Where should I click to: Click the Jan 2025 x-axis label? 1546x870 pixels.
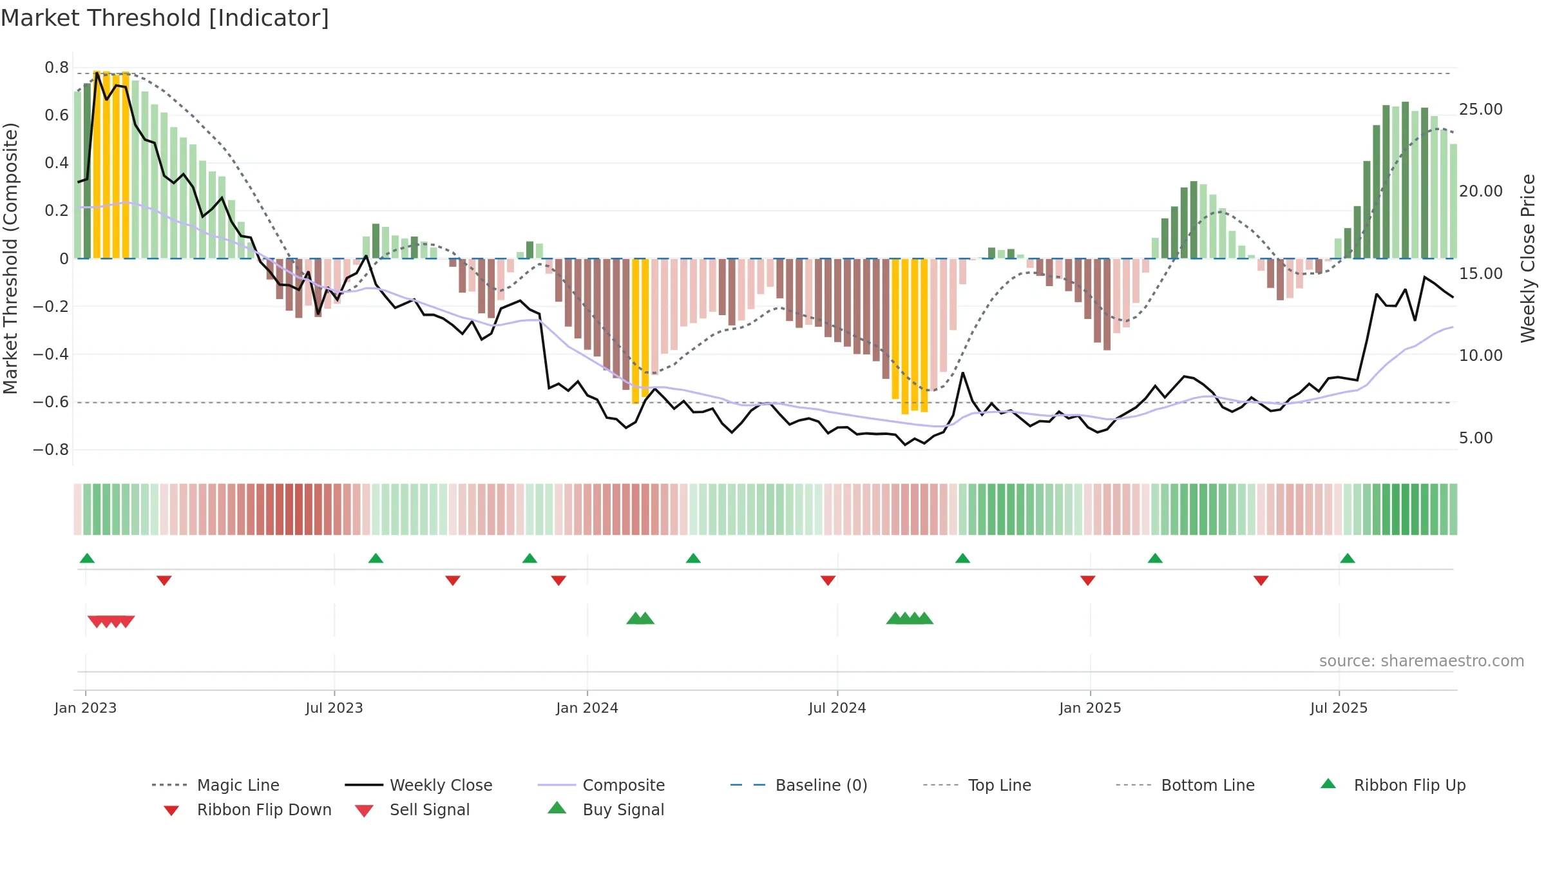click(1091, 708)
